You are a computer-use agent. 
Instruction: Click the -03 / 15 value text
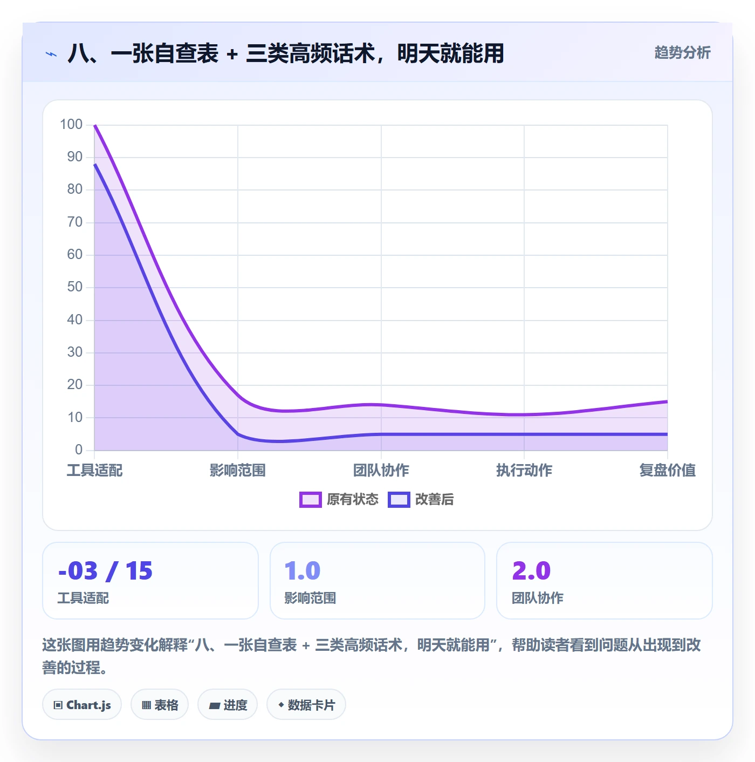[x=105, y=571]
